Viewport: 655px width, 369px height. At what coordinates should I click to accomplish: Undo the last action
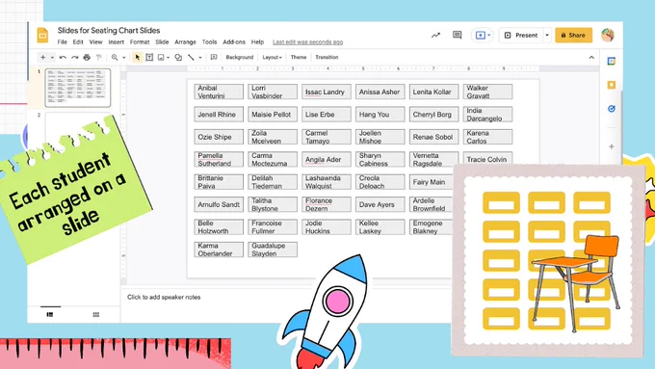point(63,57)
